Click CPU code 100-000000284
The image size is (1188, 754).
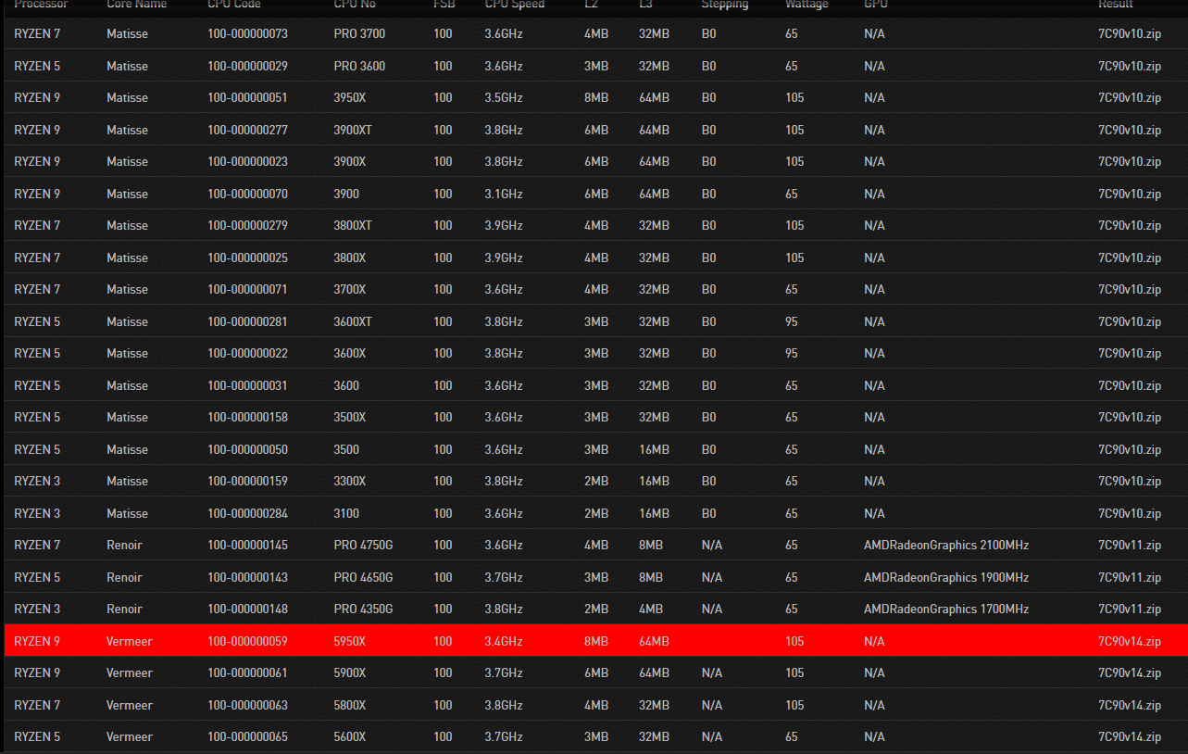pos(247,513)
